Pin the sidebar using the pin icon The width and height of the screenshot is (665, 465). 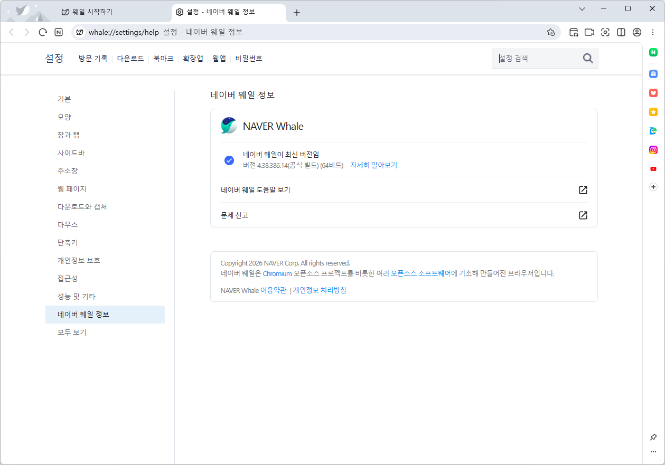click(x=653, y=437)
